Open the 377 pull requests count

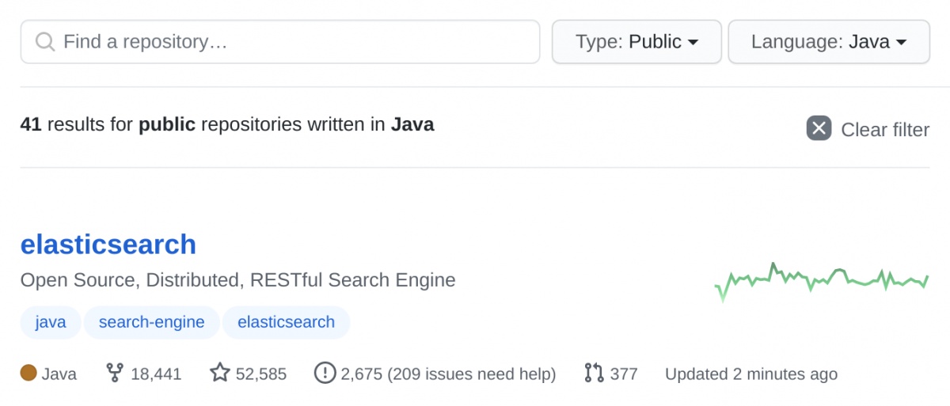click(624, 374)
